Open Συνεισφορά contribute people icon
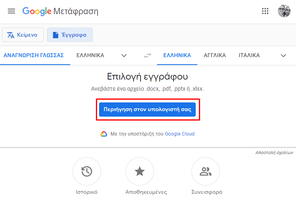This screenshot has width=296, height=197. click(206, 171)
